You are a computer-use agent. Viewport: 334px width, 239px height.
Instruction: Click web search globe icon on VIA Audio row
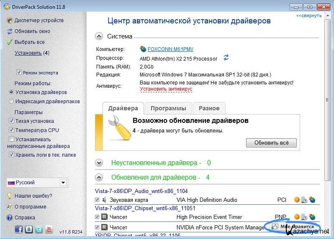(x=312, y=200)
